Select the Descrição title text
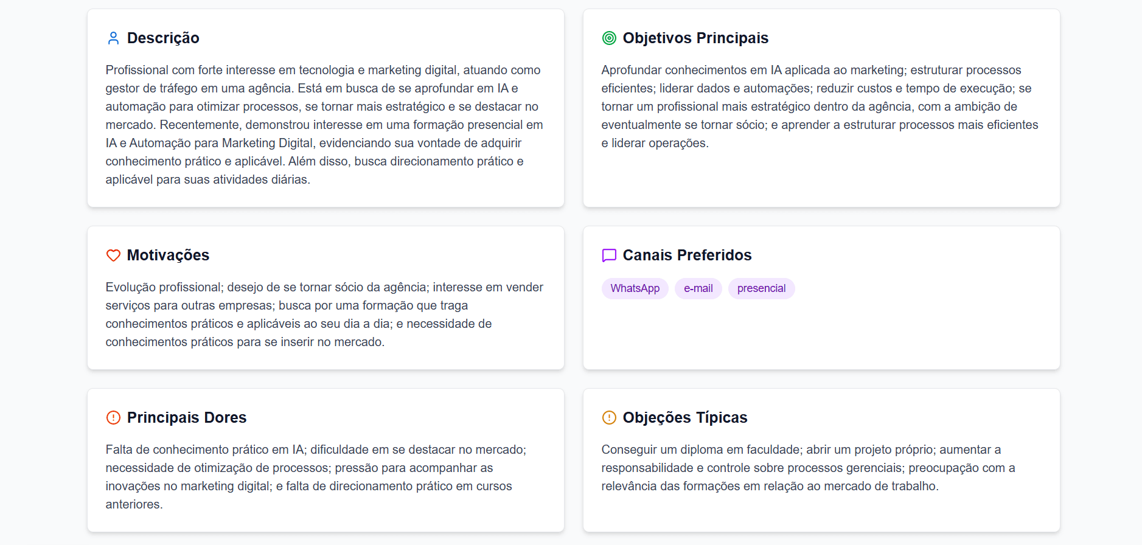Viewport: 1142px width, 545px height. point(163,38)
